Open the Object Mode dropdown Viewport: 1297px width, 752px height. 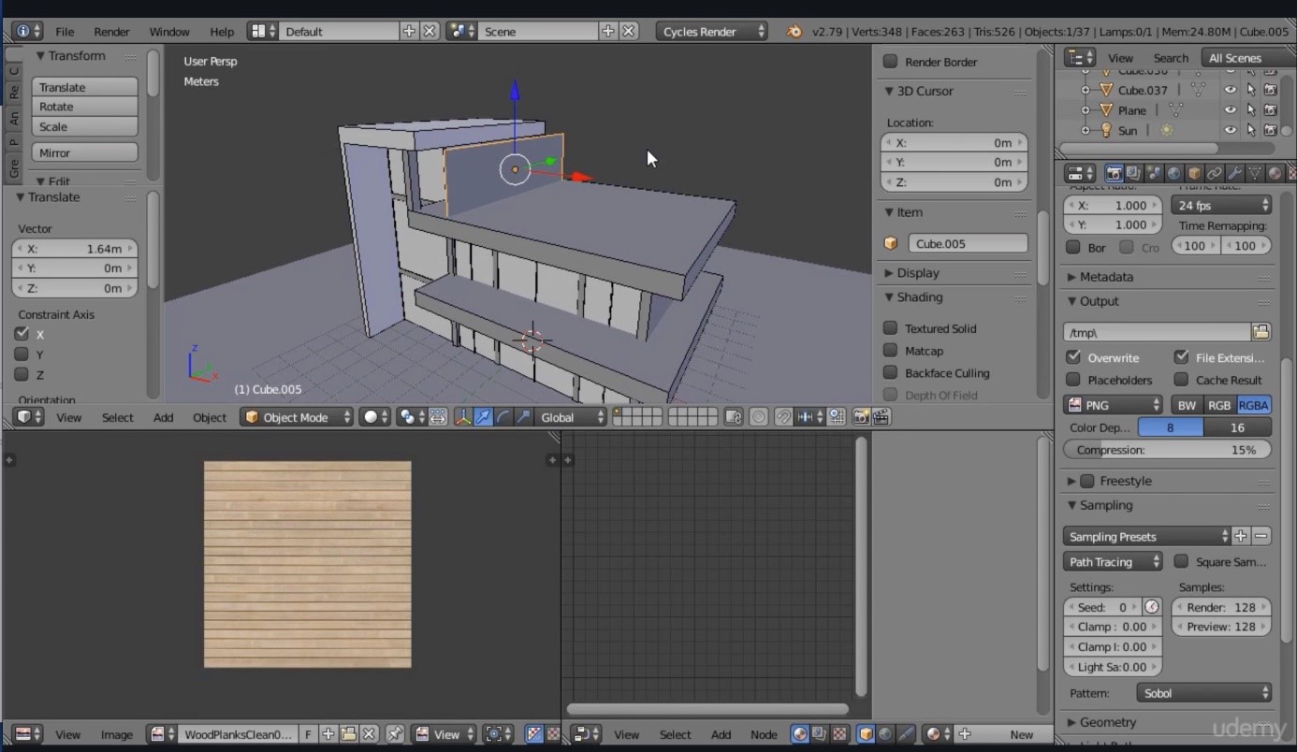point(297,417)
